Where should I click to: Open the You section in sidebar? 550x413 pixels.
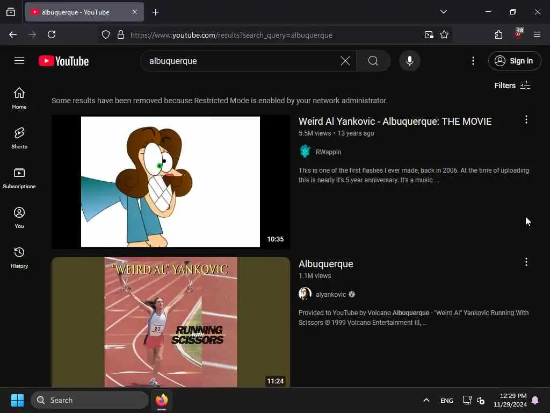(19, 218)
